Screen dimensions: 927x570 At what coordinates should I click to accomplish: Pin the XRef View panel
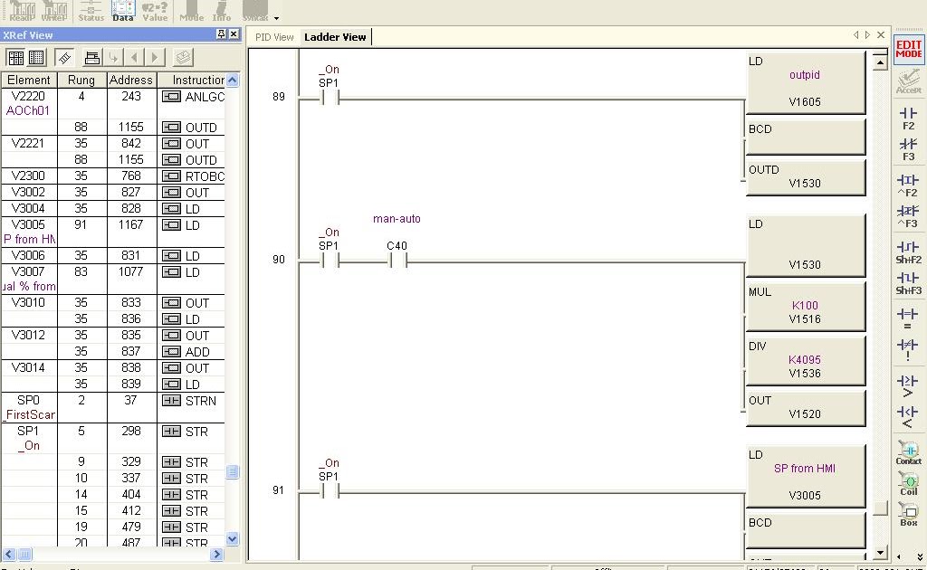point(221,34)
